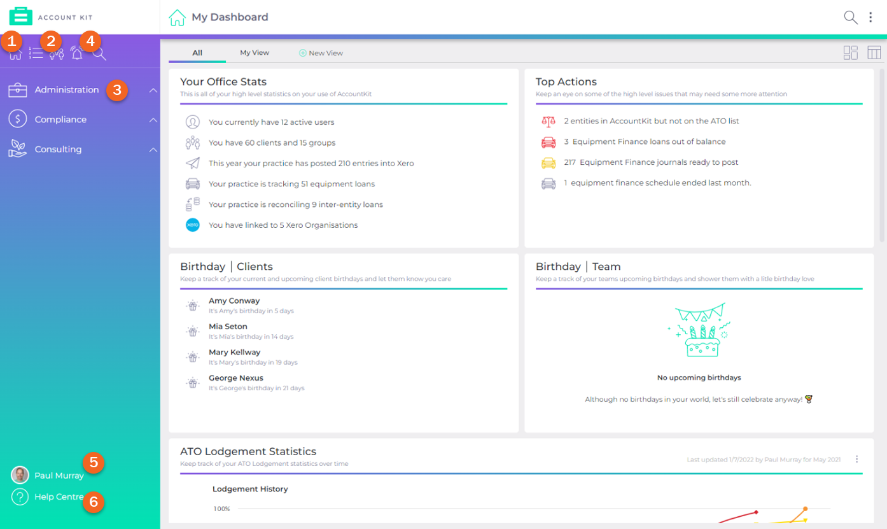Open Paul Murray user profile

tap(59, 476)
